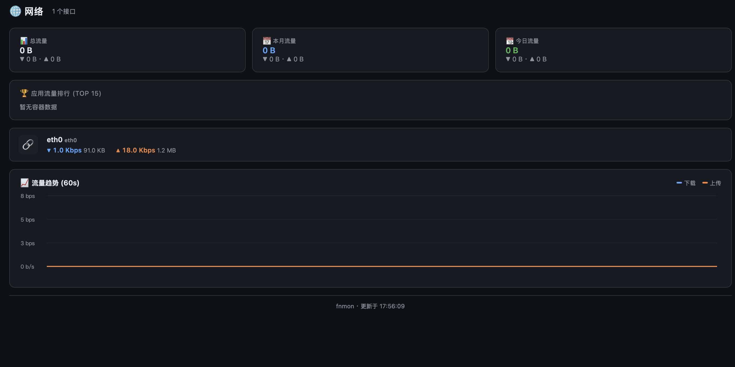Click the 应用流量排行 (TOP 15) heading
The height and width of the screenshot is (367, 735).
coord(66,93)
